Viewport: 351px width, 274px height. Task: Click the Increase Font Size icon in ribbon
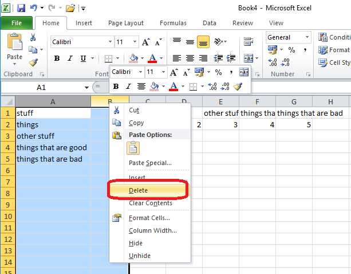click(145, 42)
